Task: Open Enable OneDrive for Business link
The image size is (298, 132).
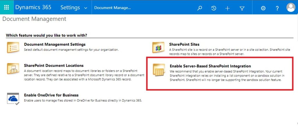Action: pos(51,95)
